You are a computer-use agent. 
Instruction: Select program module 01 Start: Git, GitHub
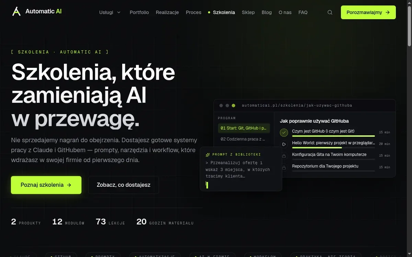244,128
